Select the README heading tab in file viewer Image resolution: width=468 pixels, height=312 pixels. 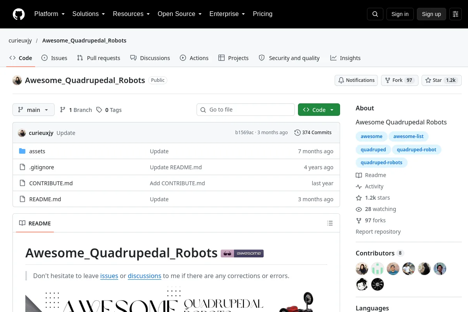(35, 223)
